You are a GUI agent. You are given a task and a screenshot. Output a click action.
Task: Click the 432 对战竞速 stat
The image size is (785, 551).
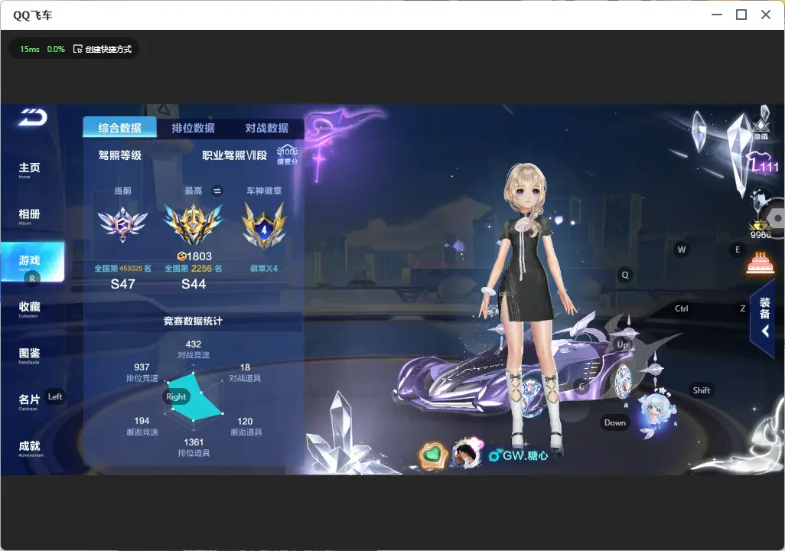[x=194, y=349]
